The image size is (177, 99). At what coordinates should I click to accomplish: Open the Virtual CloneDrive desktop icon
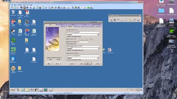tap(13, 70)
